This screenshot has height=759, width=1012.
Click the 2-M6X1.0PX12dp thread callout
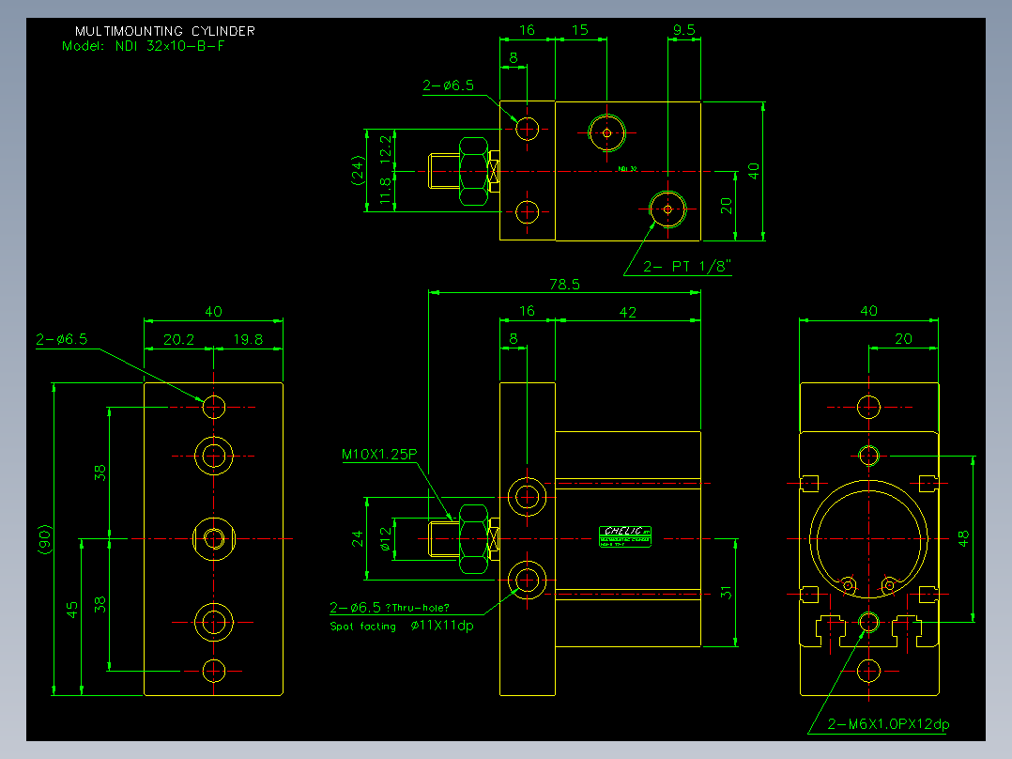pyautogui.click(x=888, y=724)
